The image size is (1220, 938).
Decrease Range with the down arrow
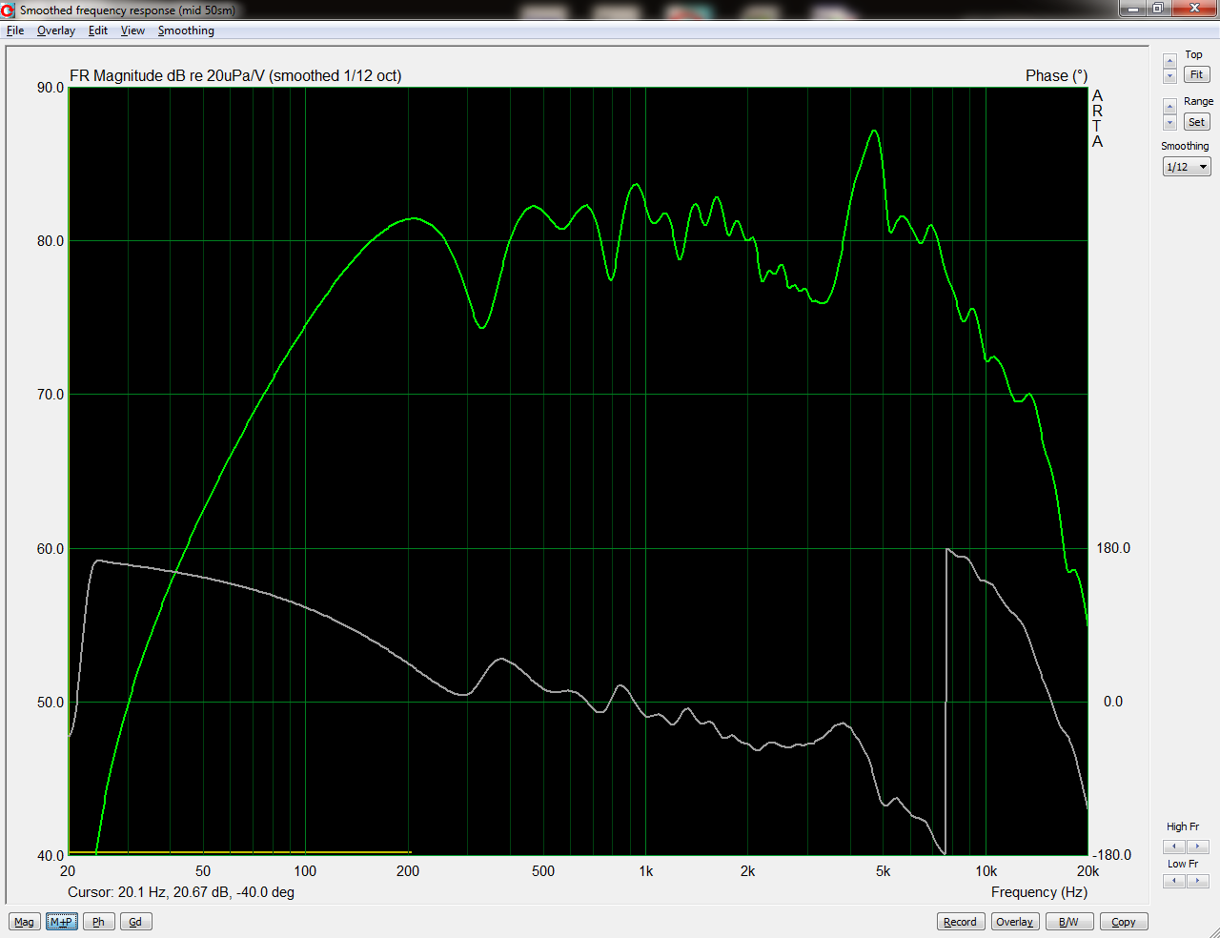(1170, 122)
